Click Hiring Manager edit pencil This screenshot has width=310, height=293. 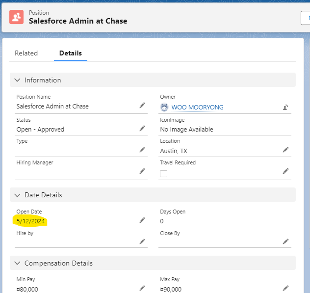[x=142, y=171]
